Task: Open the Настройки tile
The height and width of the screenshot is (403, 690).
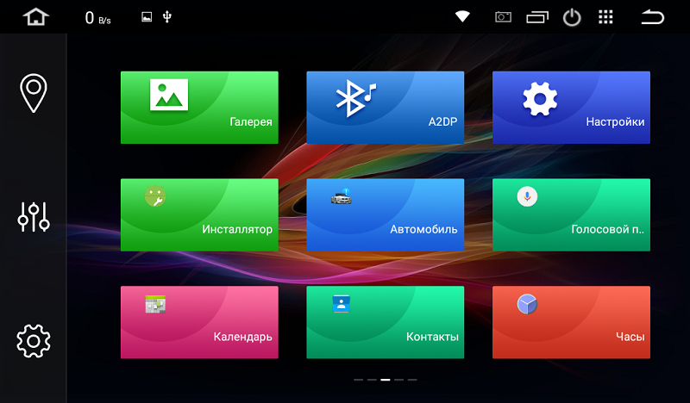Action: tap(571, 108)
